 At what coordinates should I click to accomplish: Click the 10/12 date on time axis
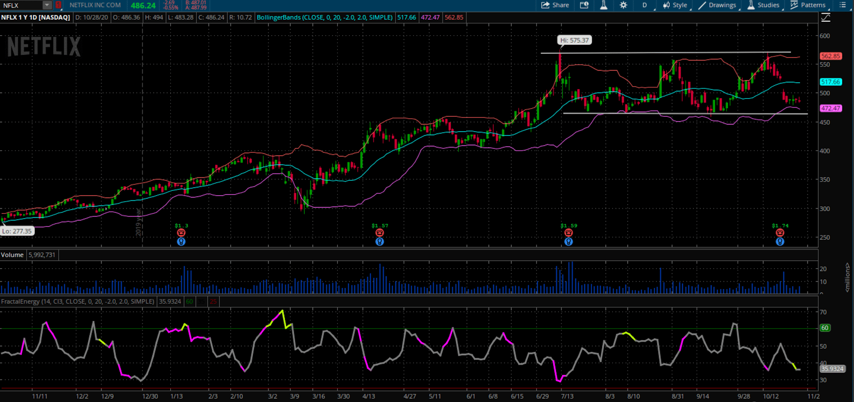point(771,397)
